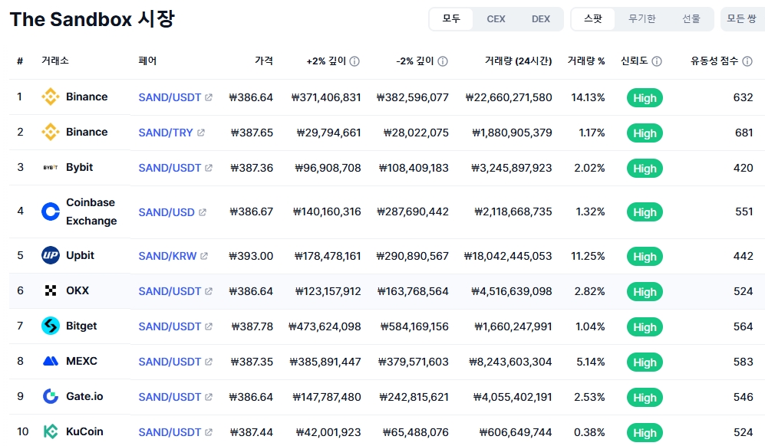Click the Binance logo in SAND/TRY row

tap(50, 132)
